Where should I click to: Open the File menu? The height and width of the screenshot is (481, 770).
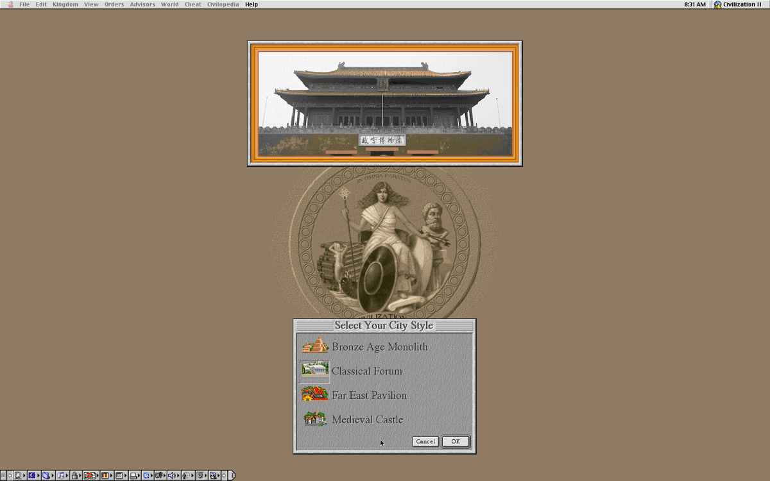tap(24, 4)
